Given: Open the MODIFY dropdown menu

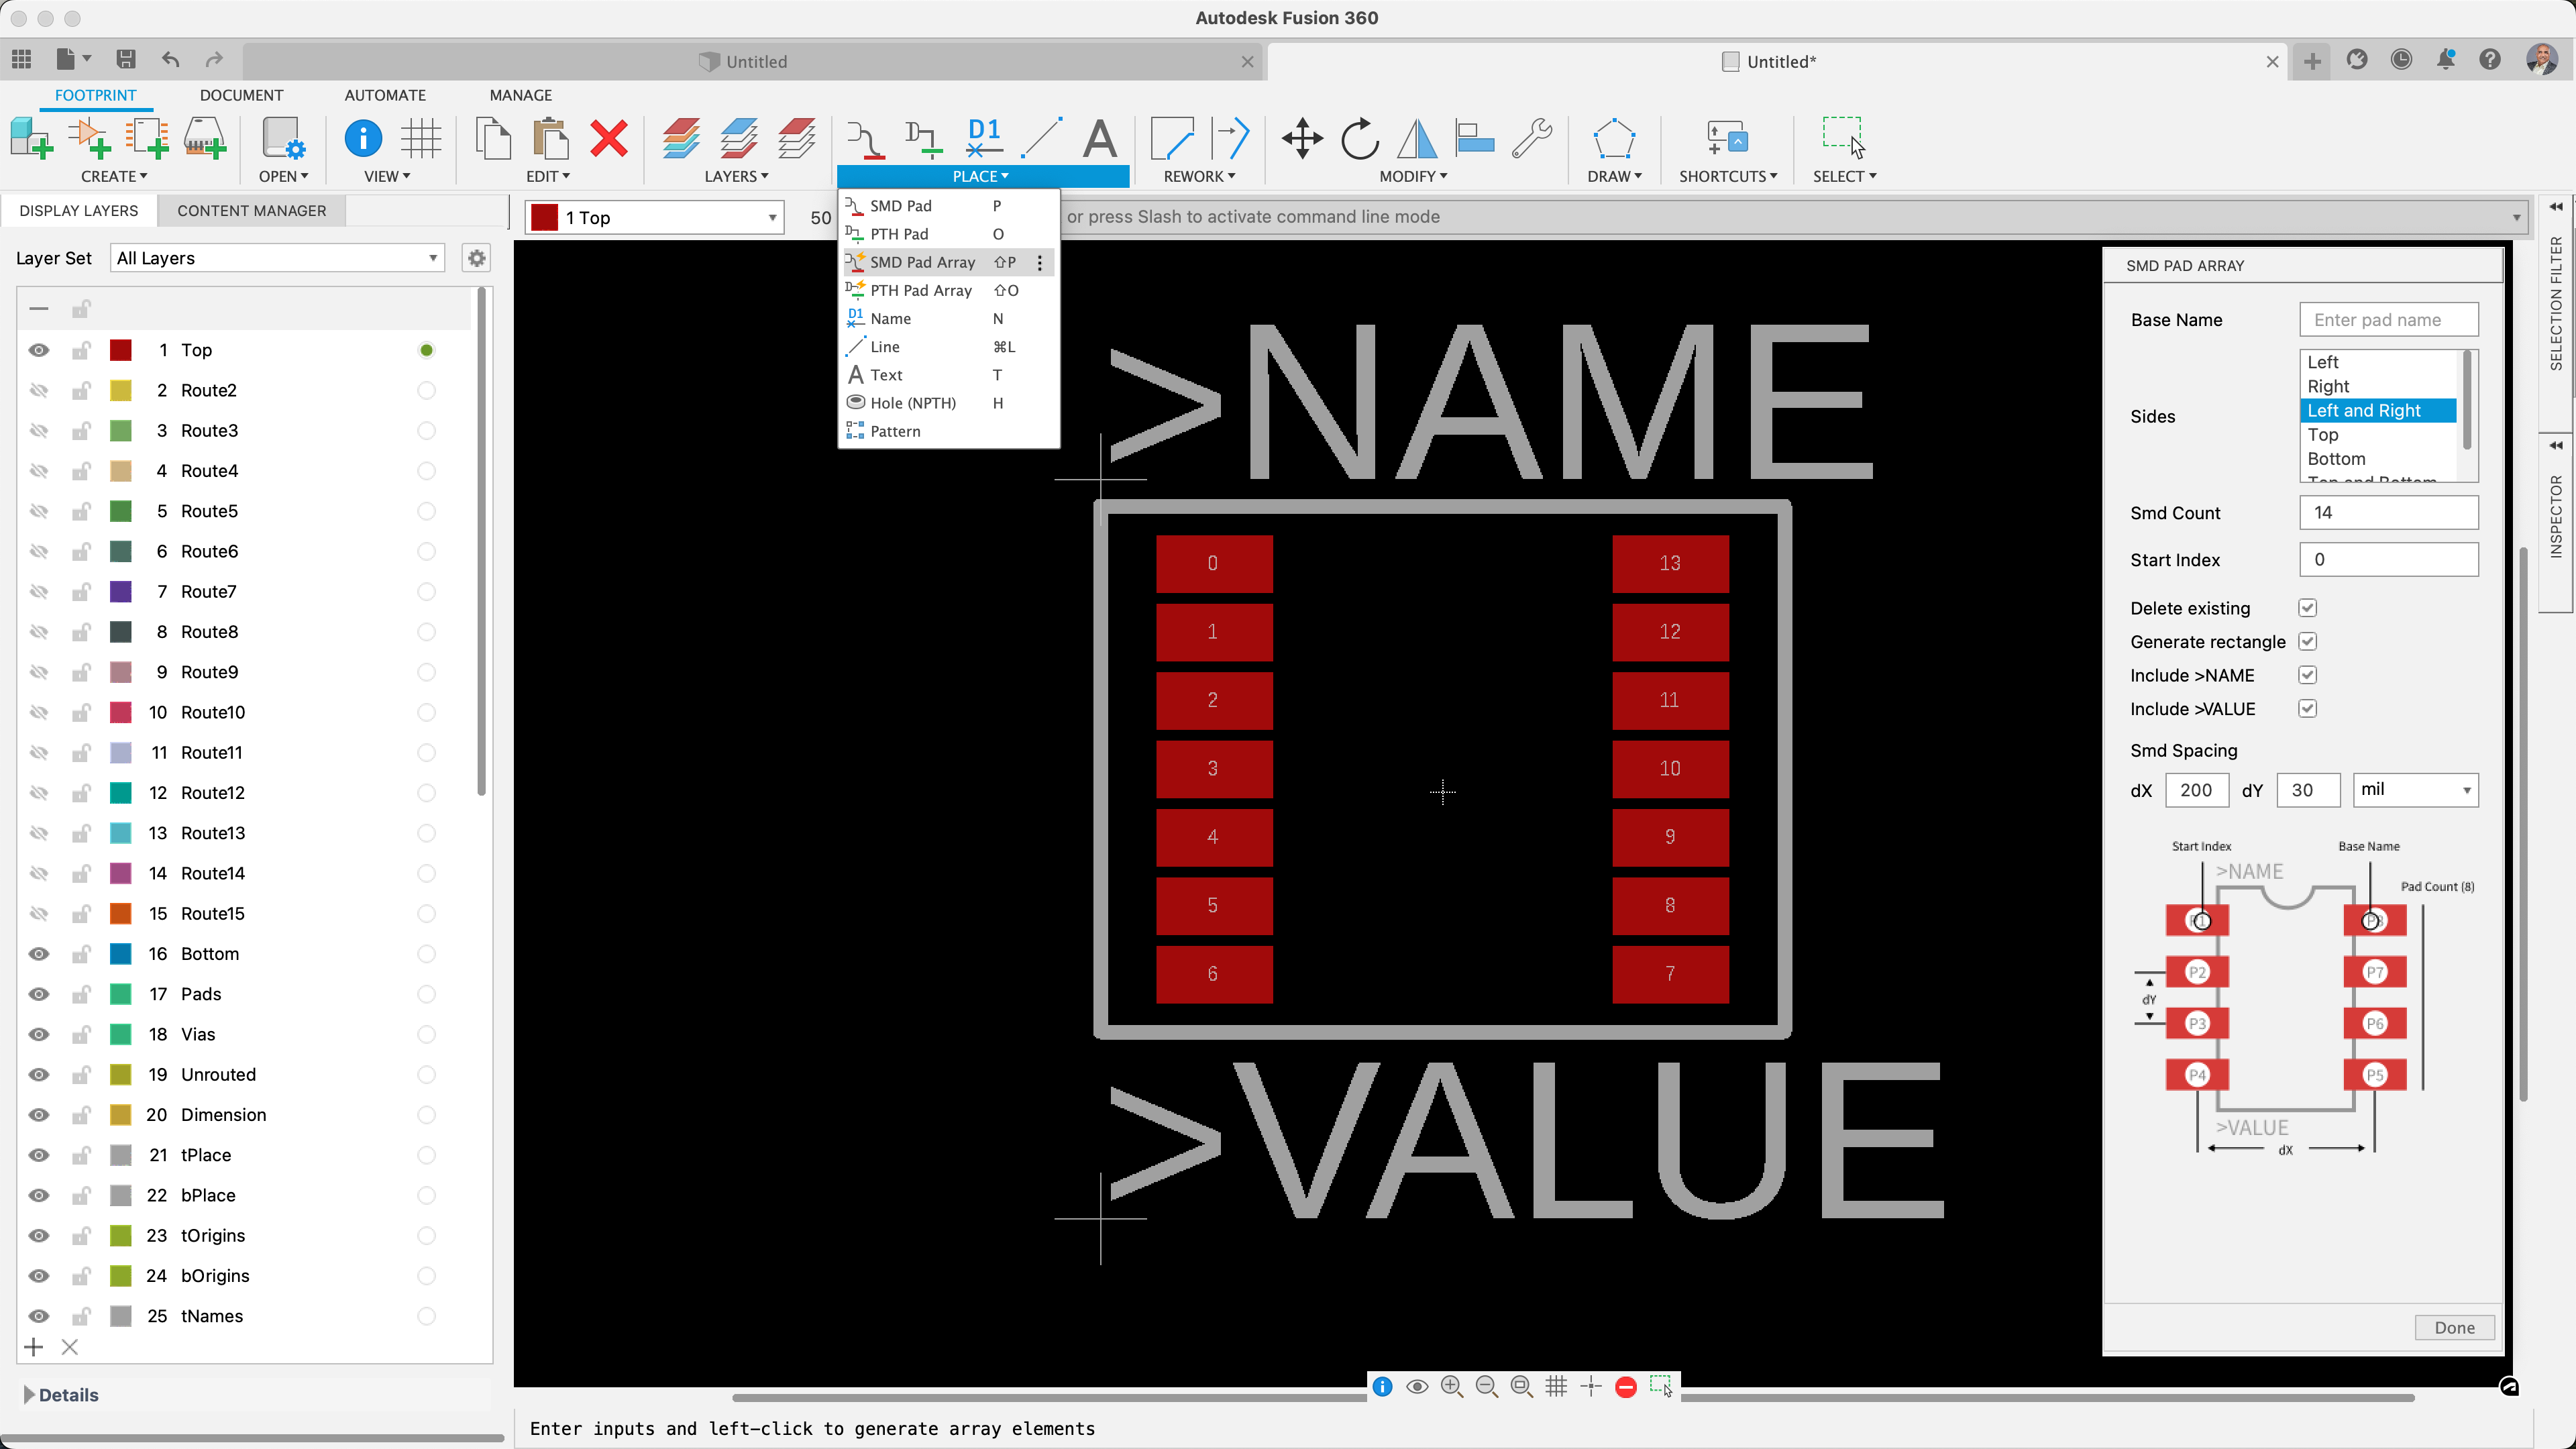Looking at the screenshot, I should click(x=1413, y=176).
